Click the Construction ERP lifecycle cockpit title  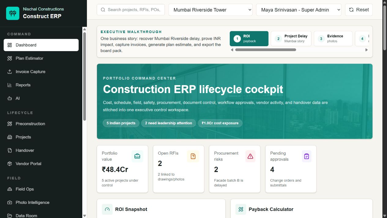[193, 89]
